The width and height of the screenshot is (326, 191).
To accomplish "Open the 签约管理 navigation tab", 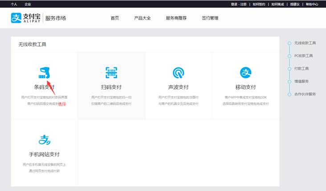I will coord(210,18).
